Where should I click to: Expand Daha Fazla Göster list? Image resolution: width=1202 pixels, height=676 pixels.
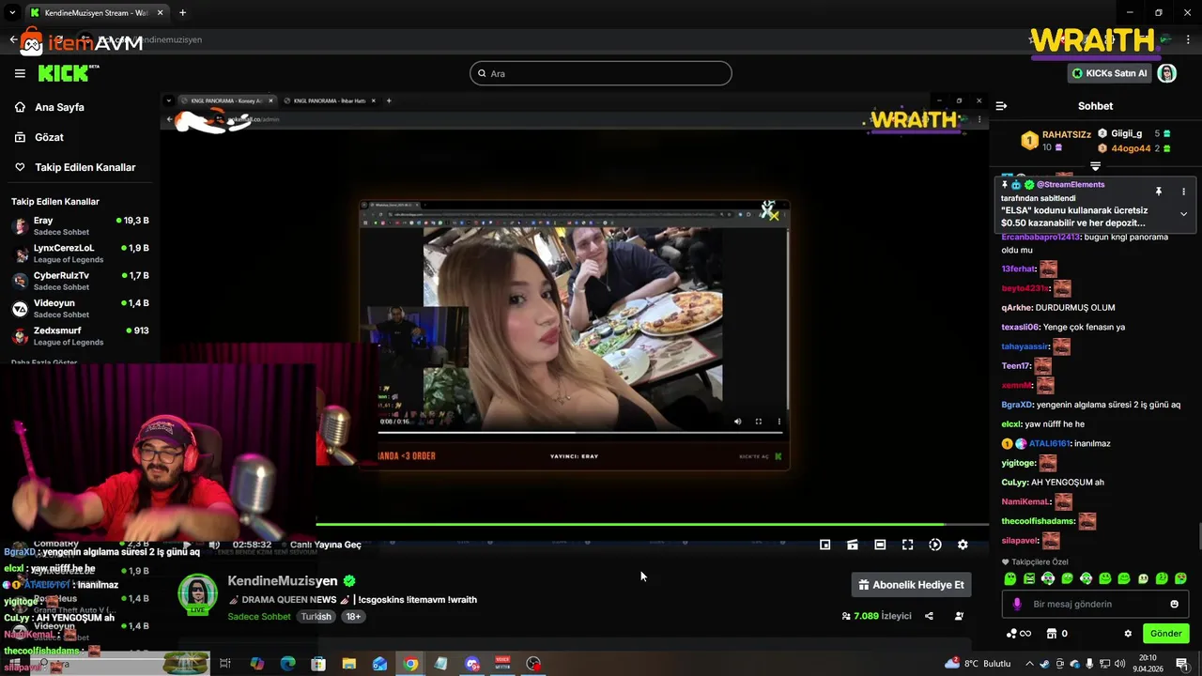pos(44,362)
